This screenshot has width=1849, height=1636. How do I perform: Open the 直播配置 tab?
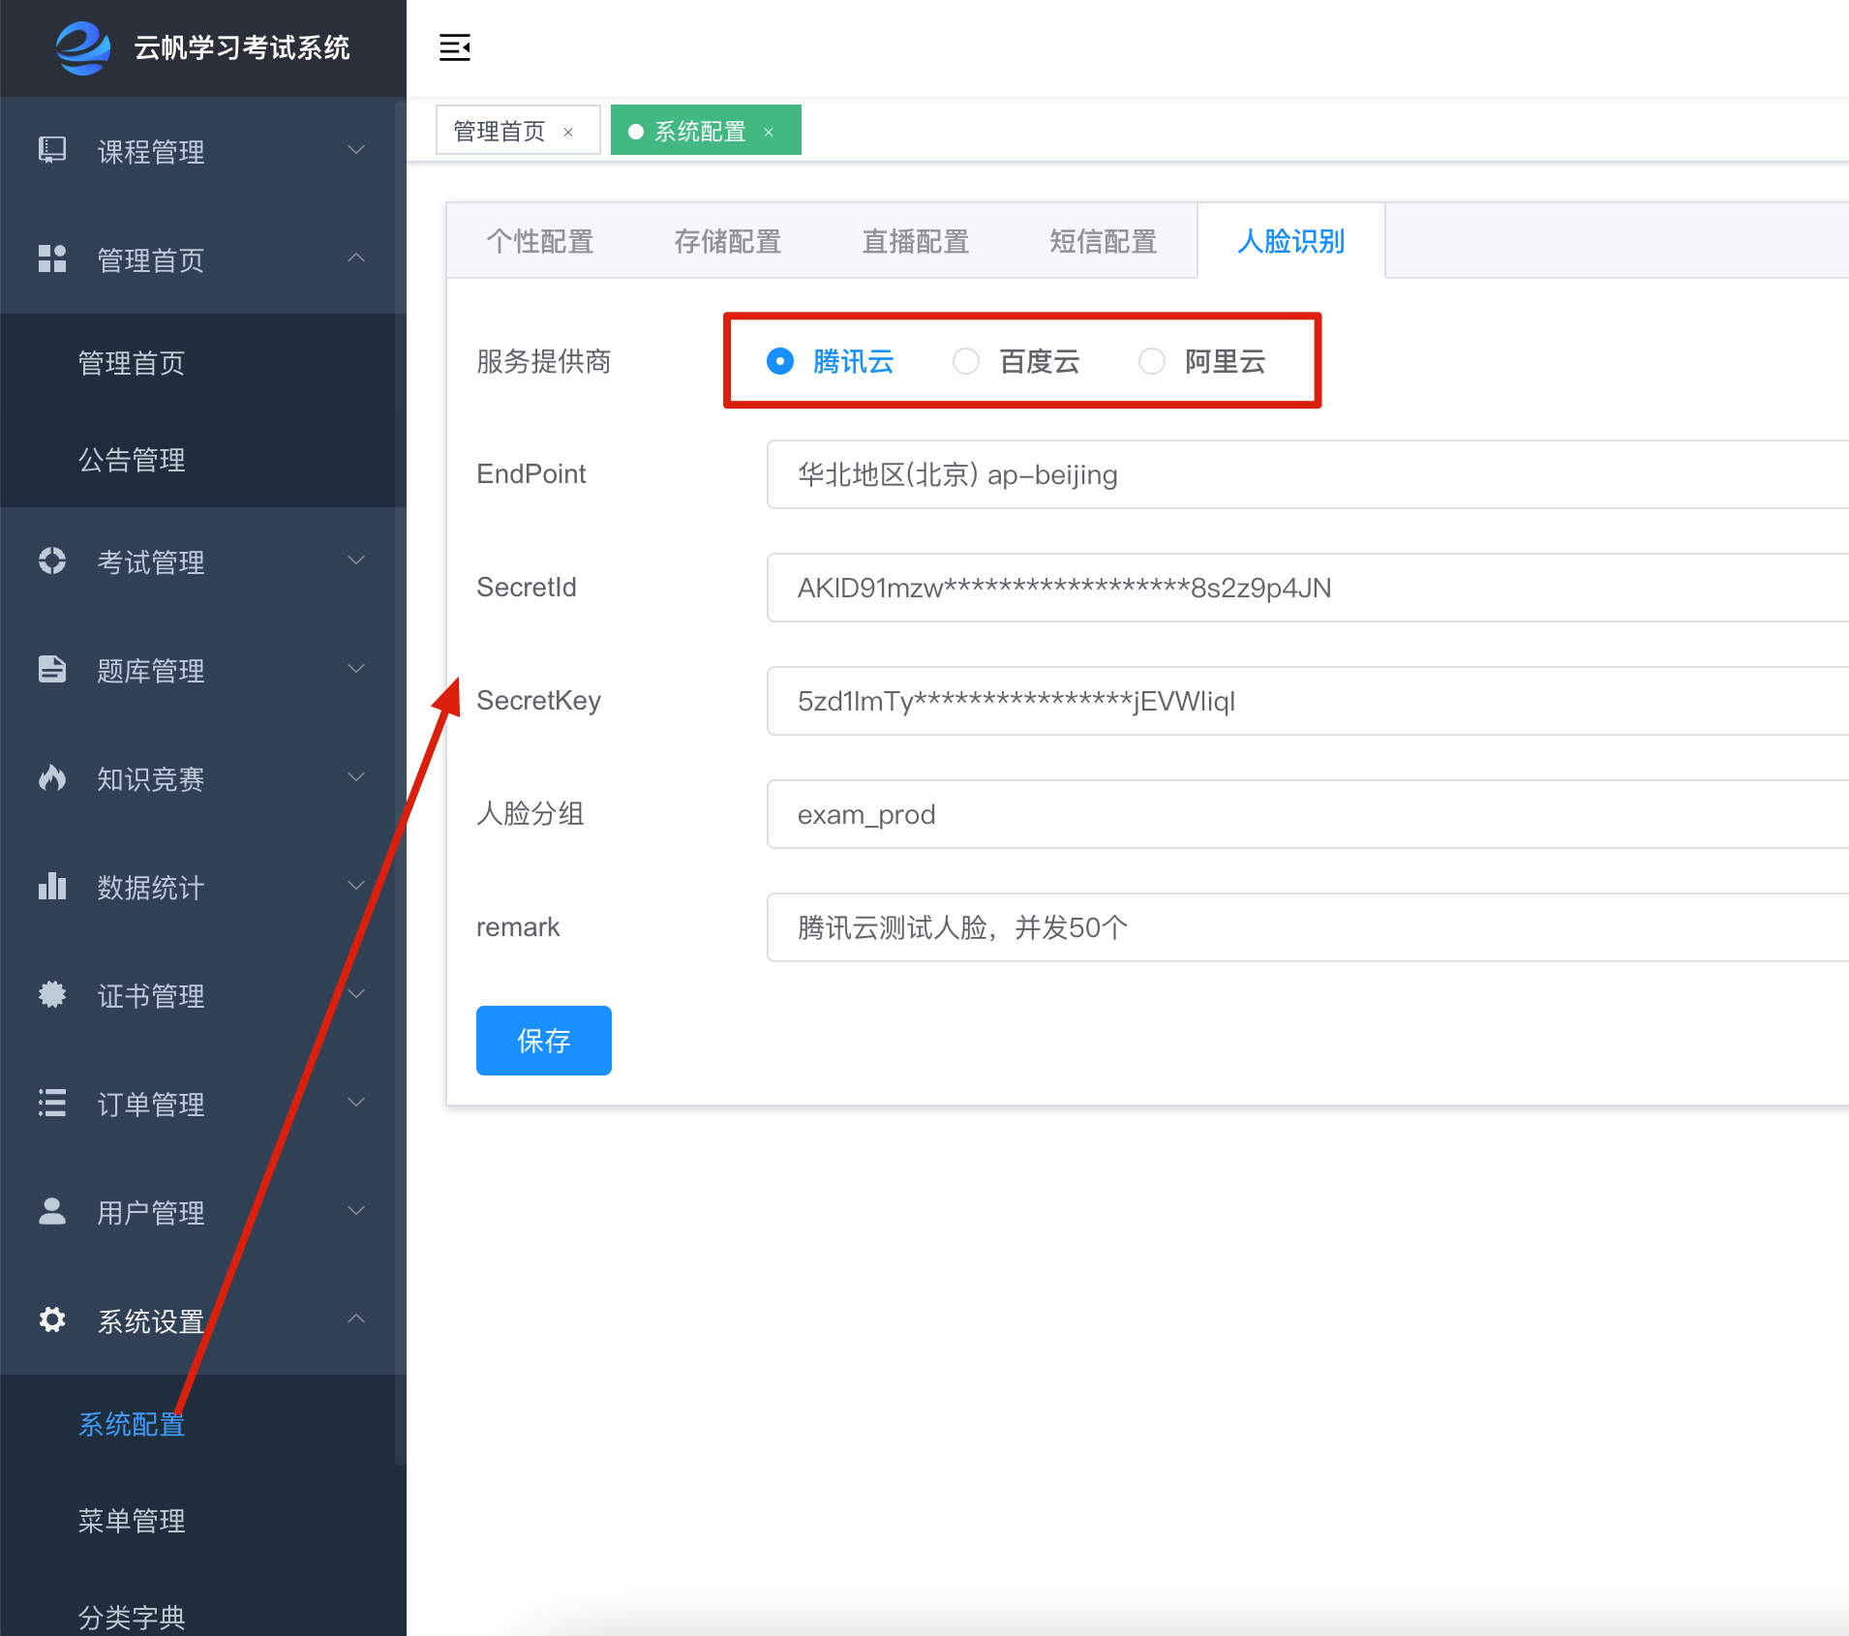pos(916,241)
